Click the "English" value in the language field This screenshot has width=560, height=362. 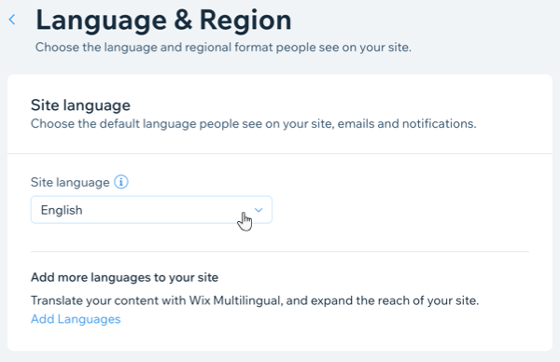coord(62,210)
